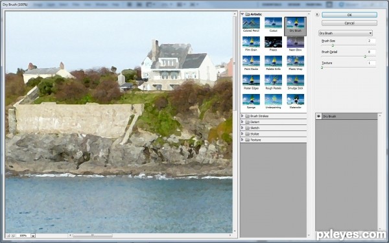
Task: Focus the Texture value field
Action: coord(371,63)
